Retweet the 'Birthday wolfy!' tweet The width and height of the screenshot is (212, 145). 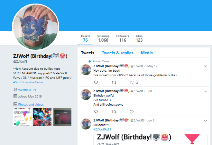coord(114,112)
